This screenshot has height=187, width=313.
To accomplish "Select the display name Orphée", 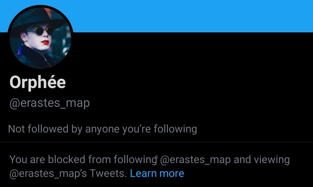I will point(37,82).
